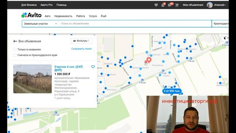Image resolution: width=236 pixels, height=133 pixels.
Task: Open Авито Pro menu item
Action: 46,5
